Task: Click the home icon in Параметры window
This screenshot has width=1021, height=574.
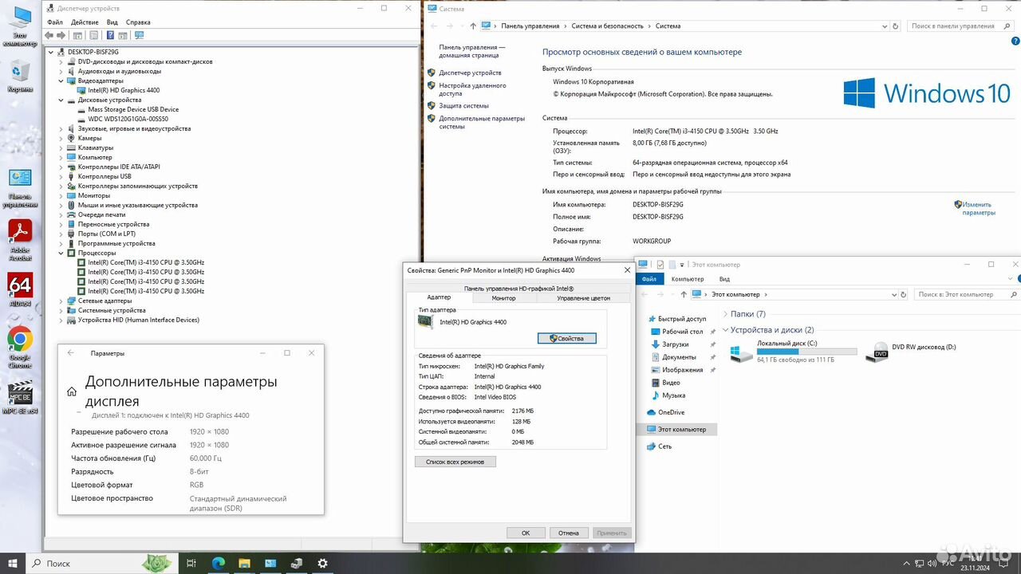Action: 72,391
